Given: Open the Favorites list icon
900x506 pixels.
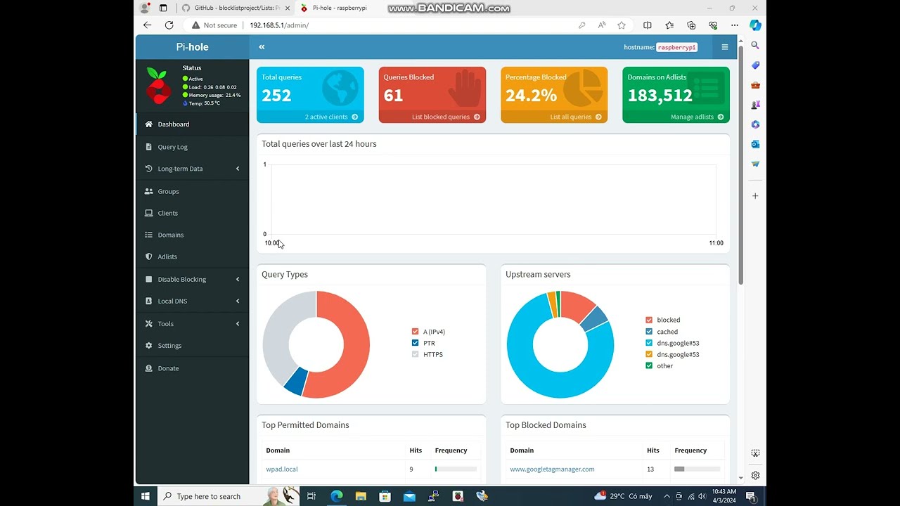Looking at the screenshot, I should [669, 25].
